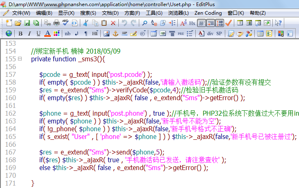Image resolution: width=299 pixels, height=188 pixels.
Task: Insert an image with the picture icon
Action: point(106,34)
